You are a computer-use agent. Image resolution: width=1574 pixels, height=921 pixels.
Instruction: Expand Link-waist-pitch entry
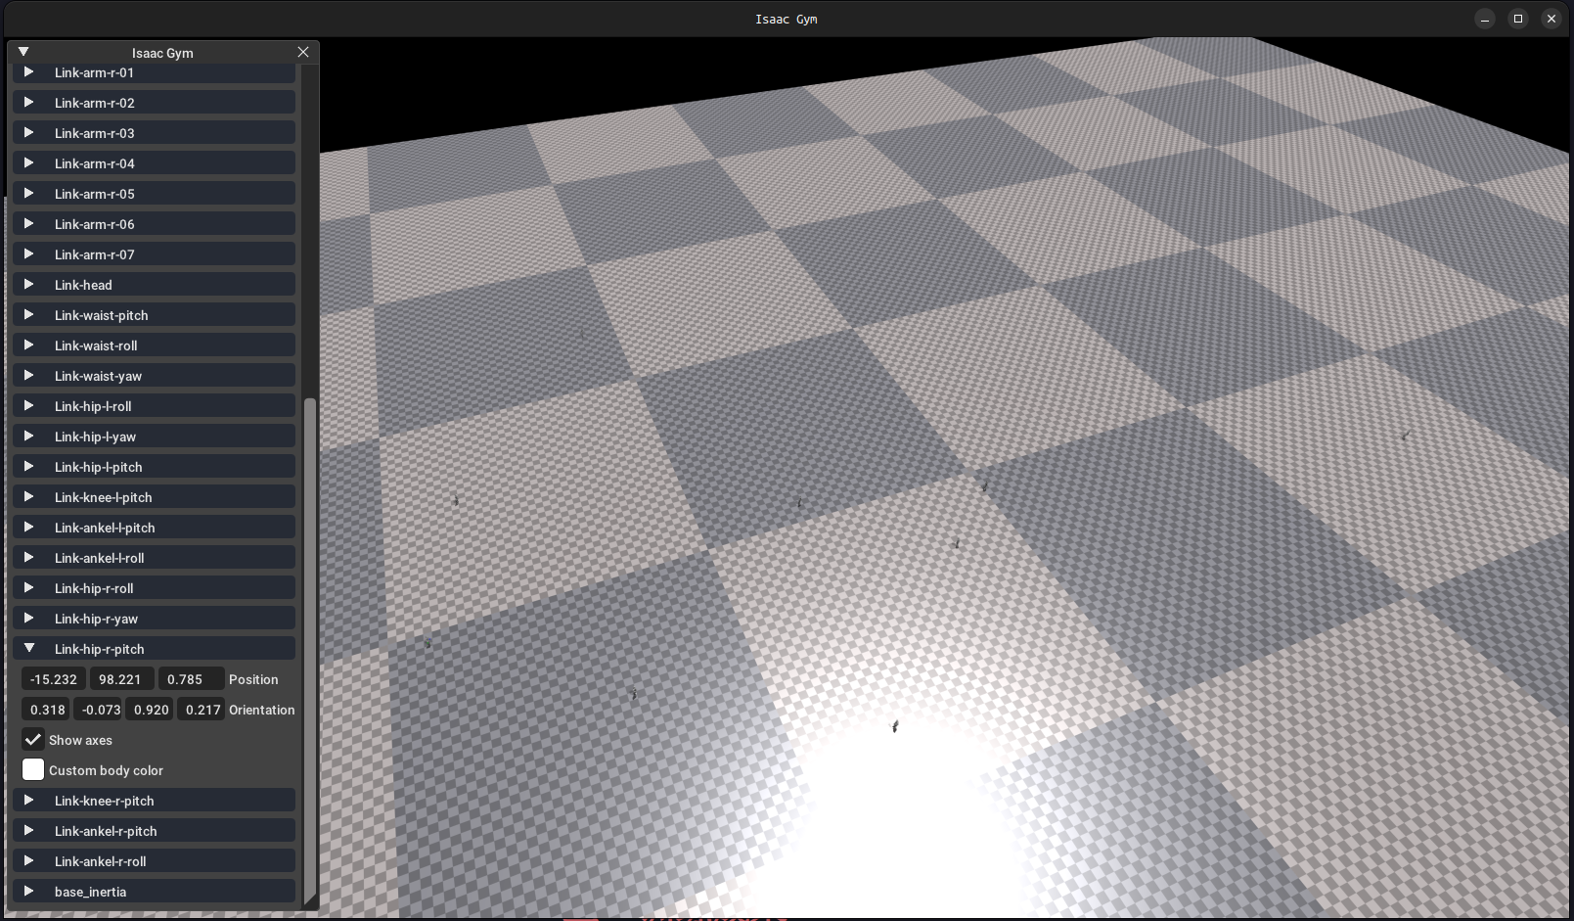pos(154,315)
